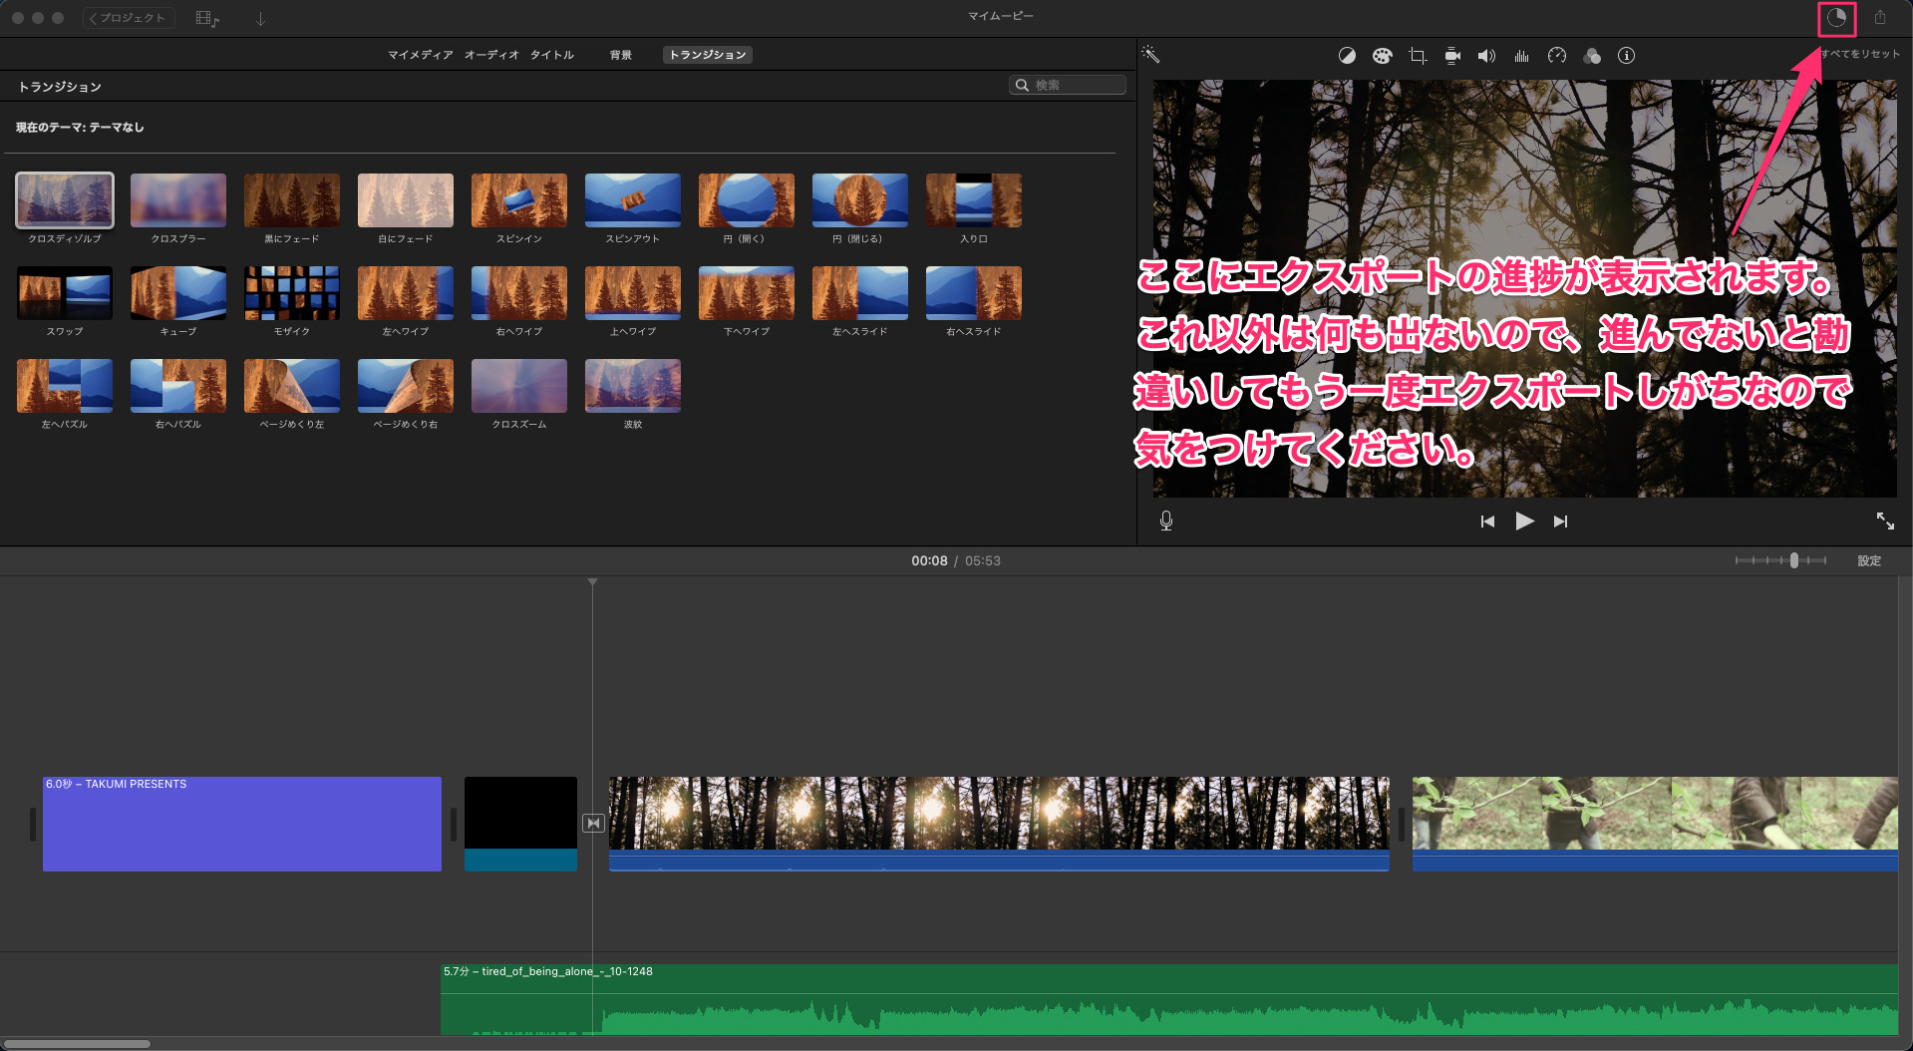Switch to the タイトル tab

click(551, 55)
